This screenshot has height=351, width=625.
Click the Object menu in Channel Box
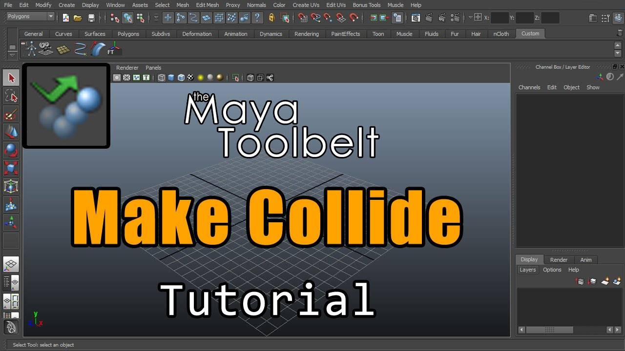coord(571,87)
